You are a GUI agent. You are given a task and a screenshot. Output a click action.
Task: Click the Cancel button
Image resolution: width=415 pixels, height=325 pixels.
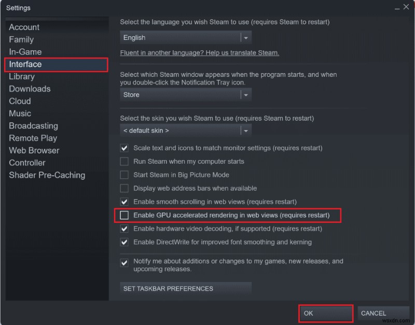pyautogui.click(x=384, y=313)
